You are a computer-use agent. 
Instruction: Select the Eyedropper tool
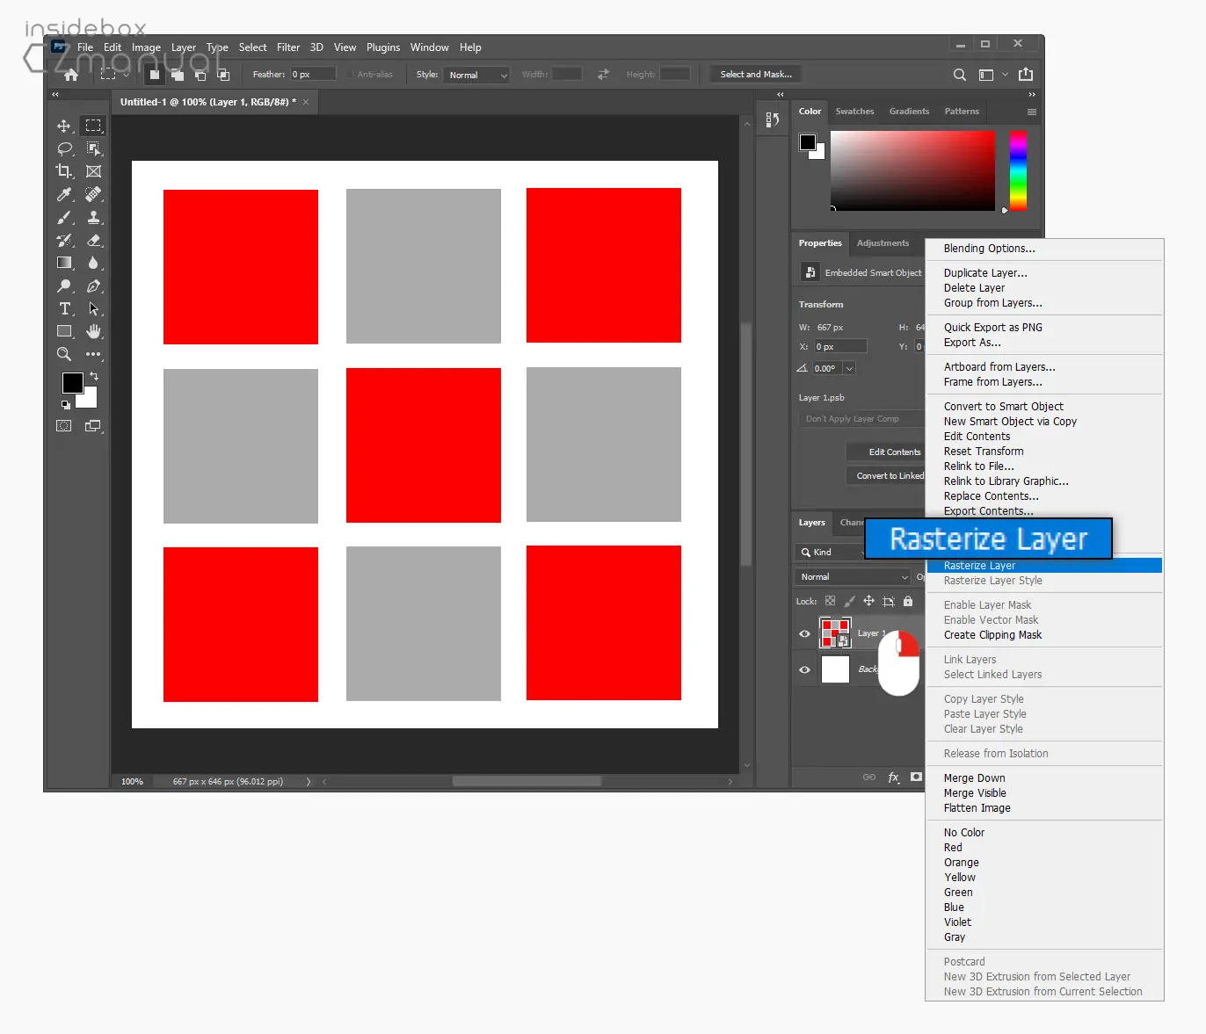(64, 194)
